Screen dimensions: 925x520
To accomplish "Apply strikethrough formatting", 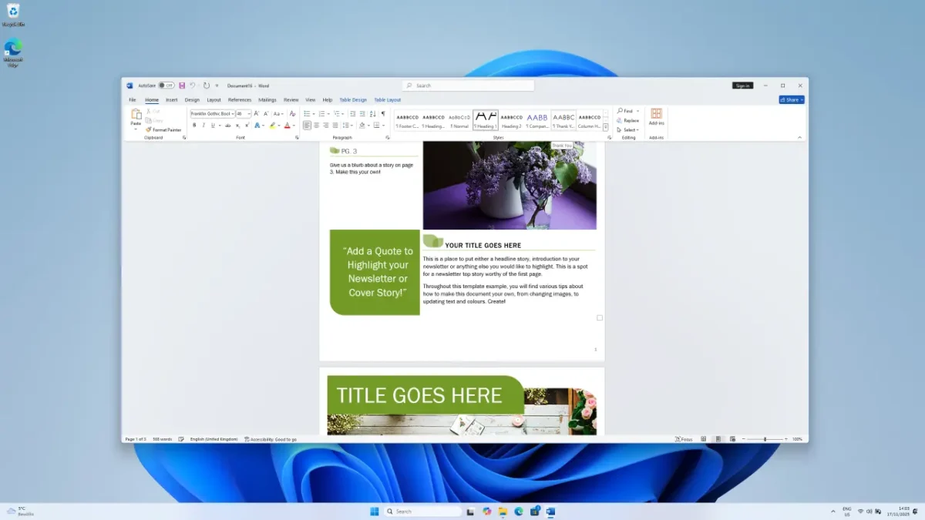I will coord(227,126).
